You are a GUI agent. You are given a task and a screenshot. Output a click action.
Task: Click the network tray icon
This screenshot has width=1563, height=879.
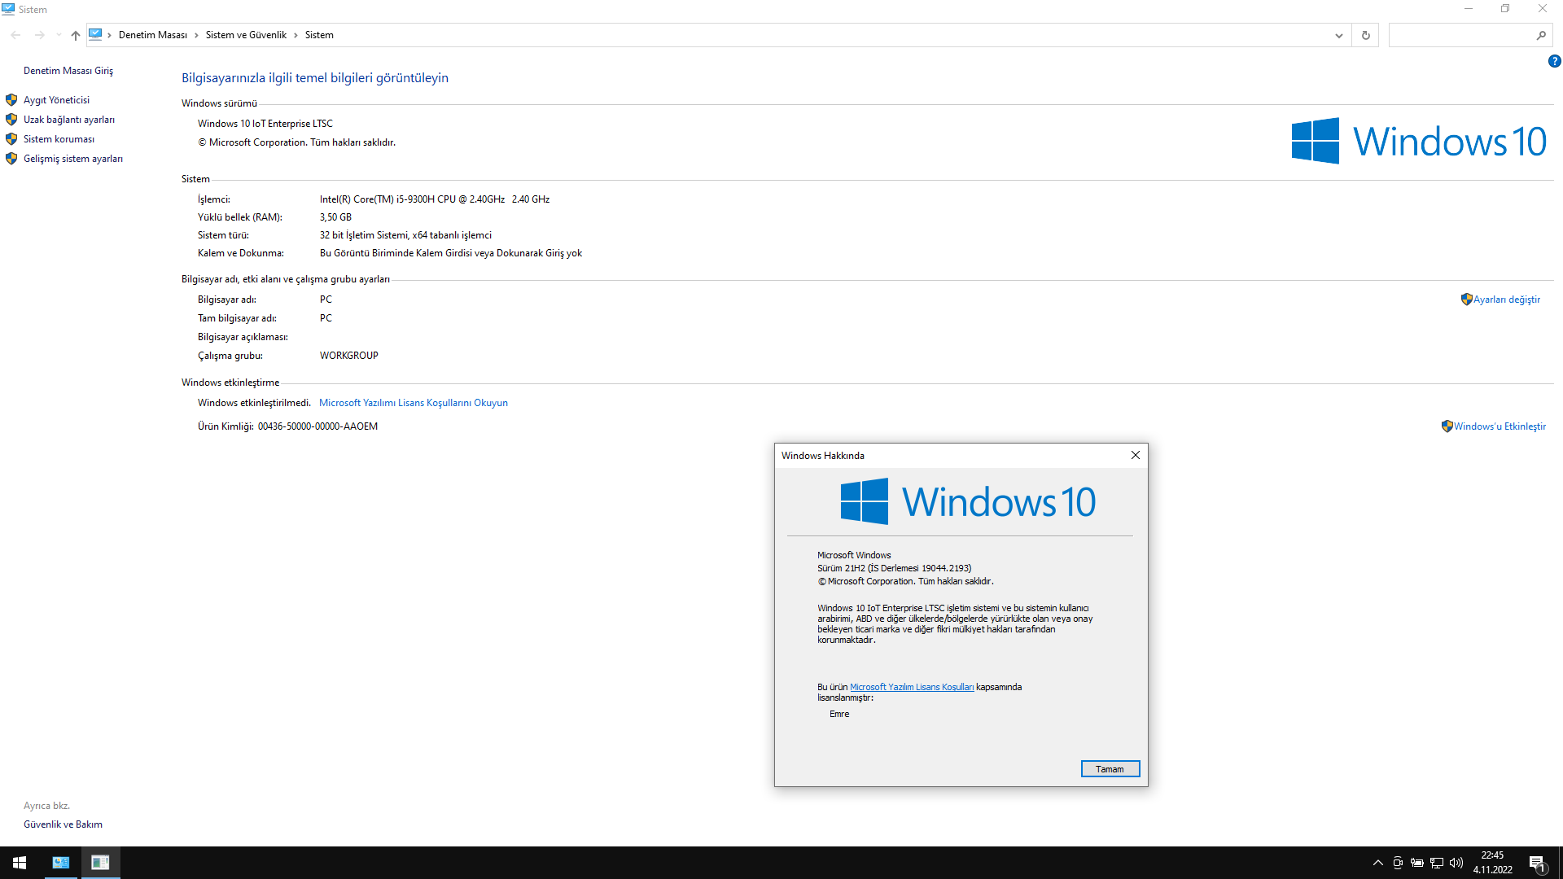(1437, 863)
